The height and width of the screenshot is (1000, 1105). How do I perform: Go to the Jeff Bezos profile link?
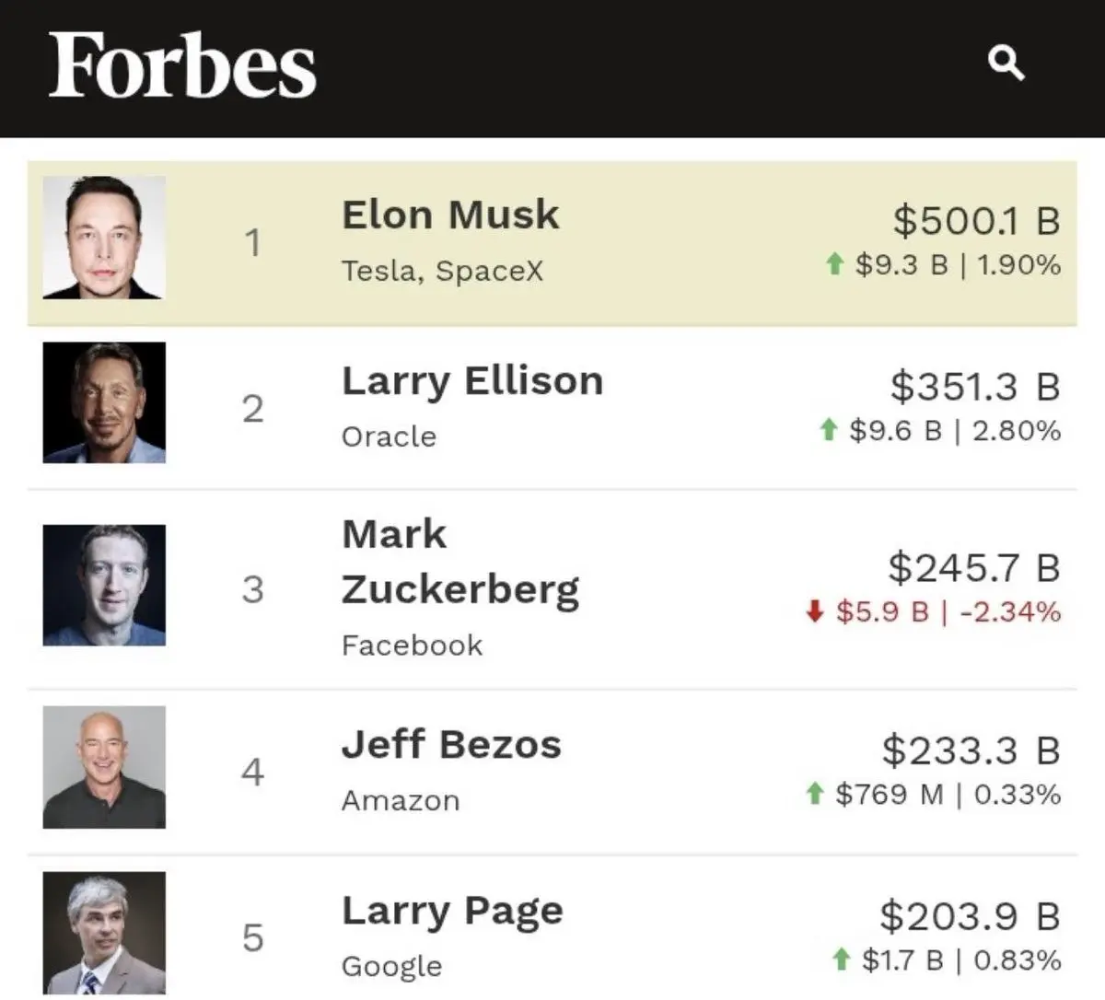(451, 744)
